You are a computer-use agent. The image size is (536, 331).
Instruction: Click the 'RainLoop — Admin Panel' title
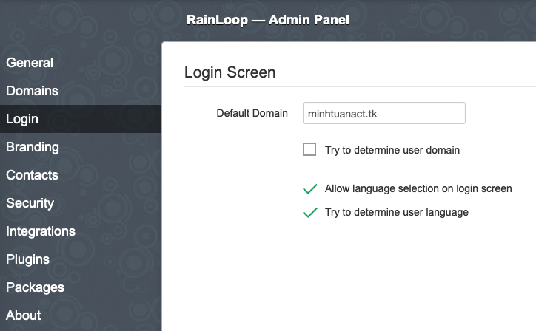(268, 20)
